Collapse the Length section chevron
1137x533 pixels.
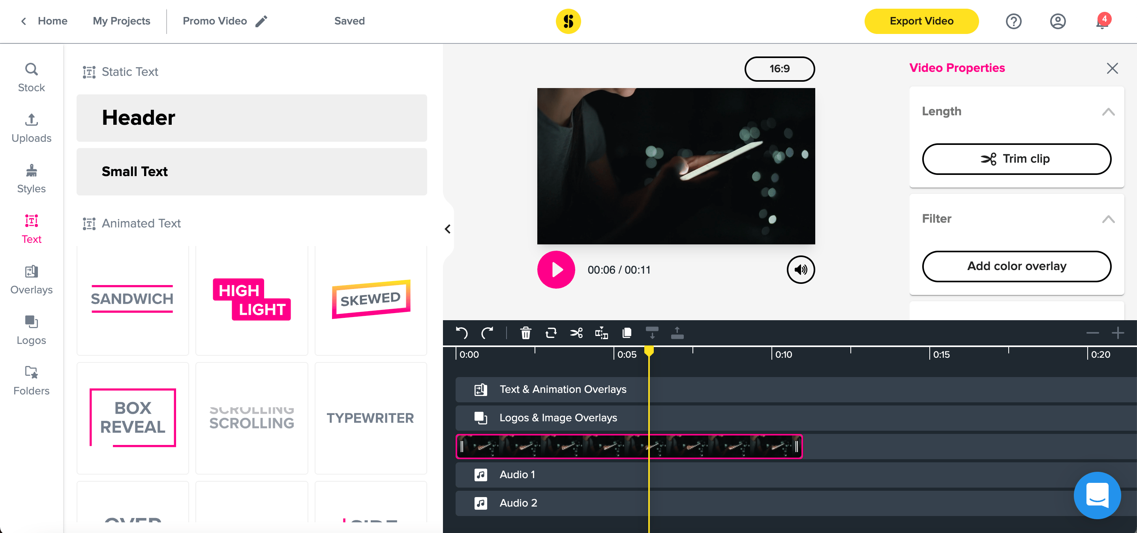tap(1108, 112)
